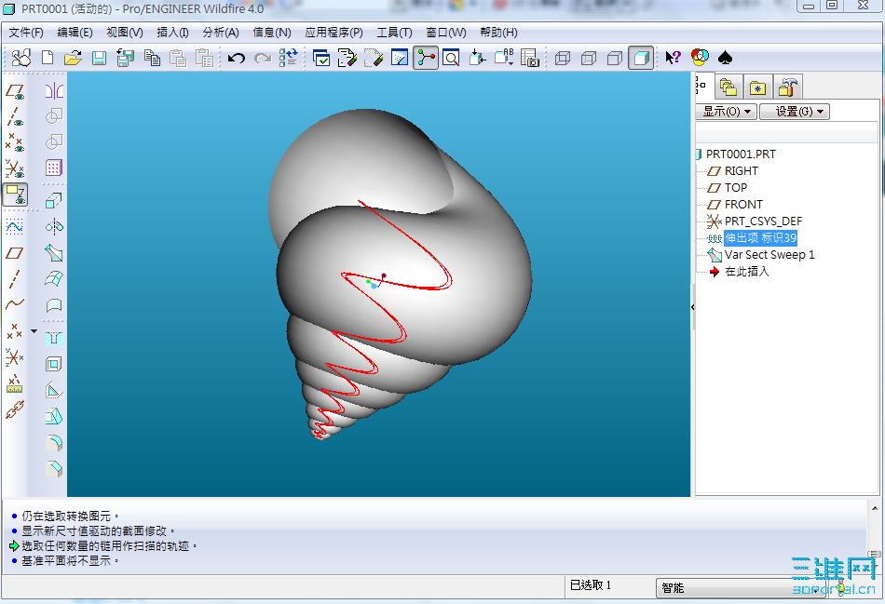Select the Sketch tool

click(x=14, y=227)
